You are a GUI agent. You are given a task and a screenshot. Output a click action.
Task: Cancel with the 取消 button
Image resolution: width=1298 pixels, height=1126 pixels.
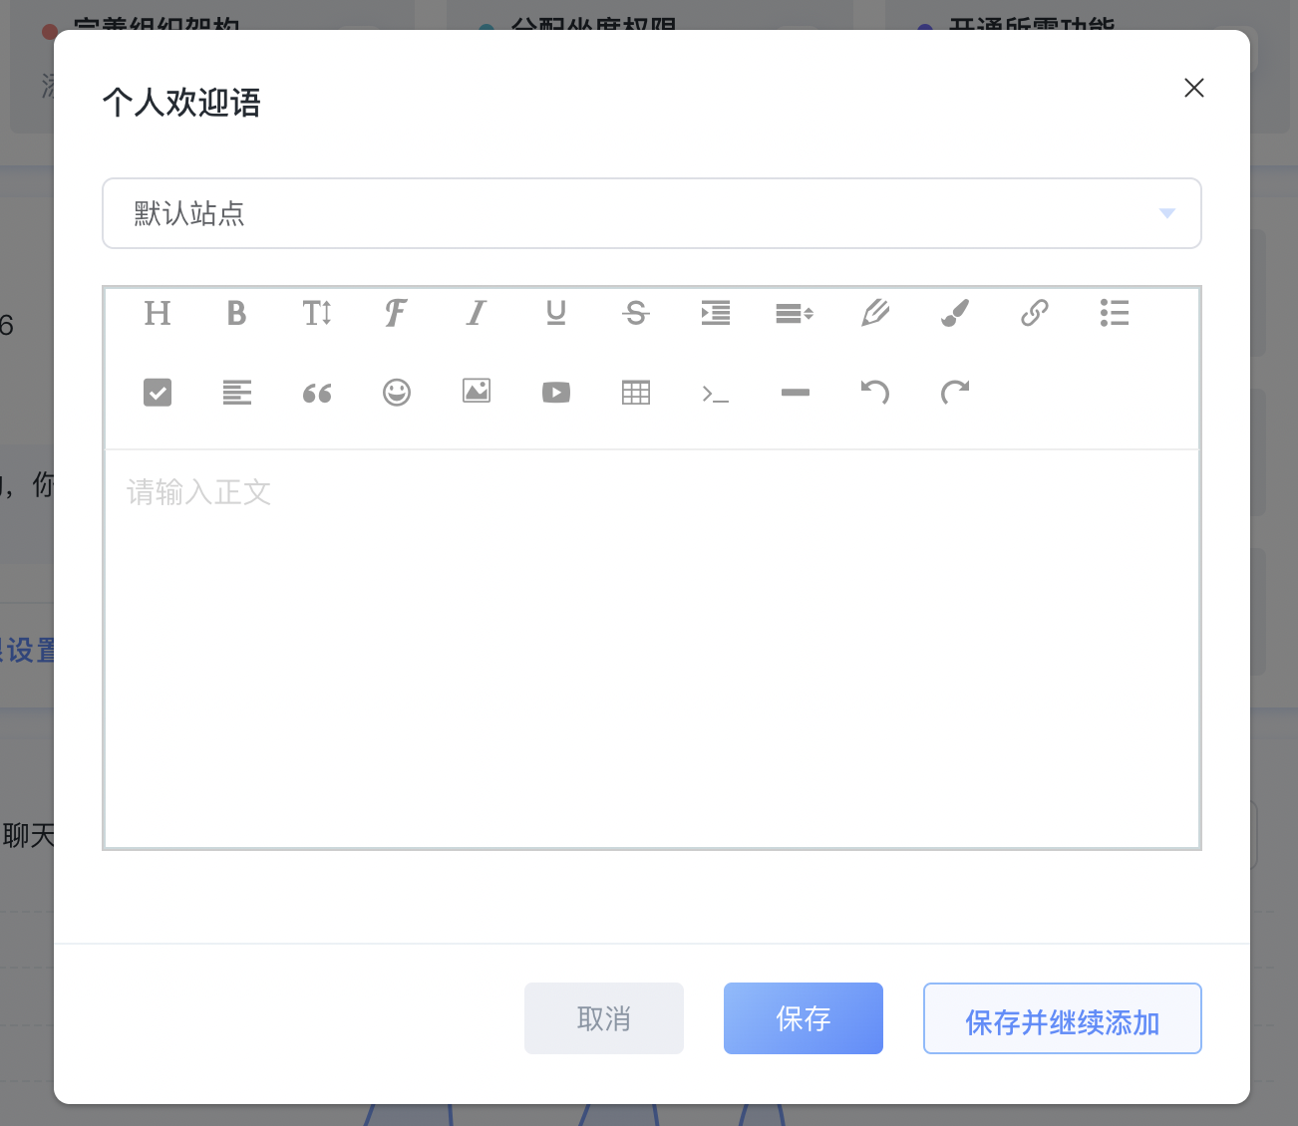coord(604,1018)
